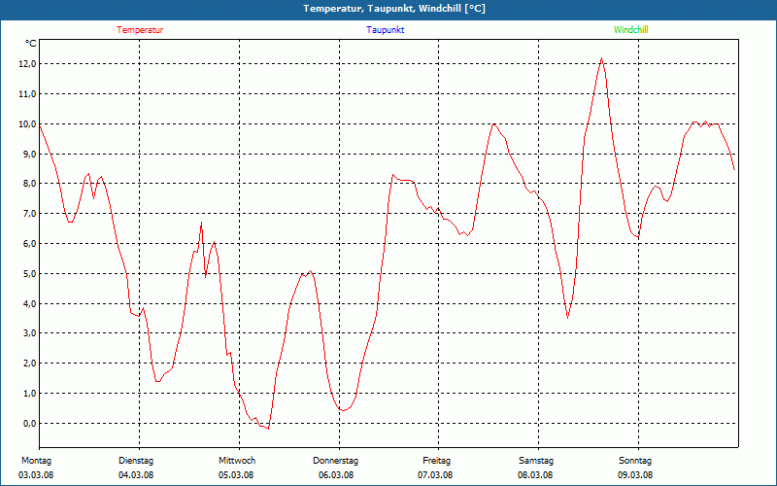Click the 07.03.08 date label
Image resolution: width=777 pixels, height=486 pixels.
(x=435, y=475)
